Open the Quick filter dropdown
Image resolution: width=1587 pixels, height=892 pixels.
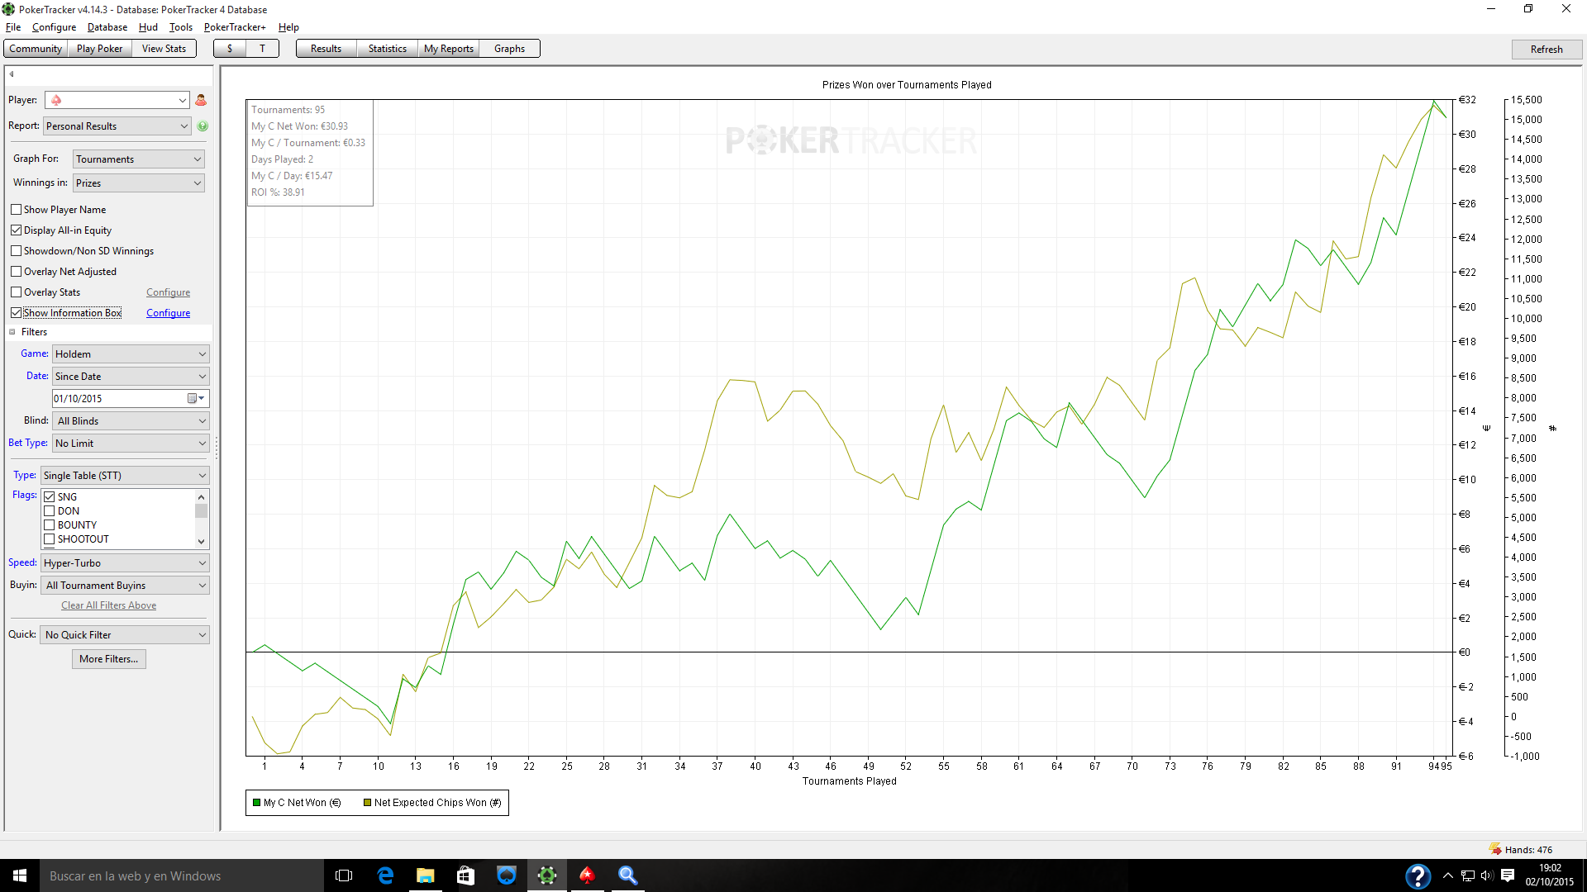[125, 635]
